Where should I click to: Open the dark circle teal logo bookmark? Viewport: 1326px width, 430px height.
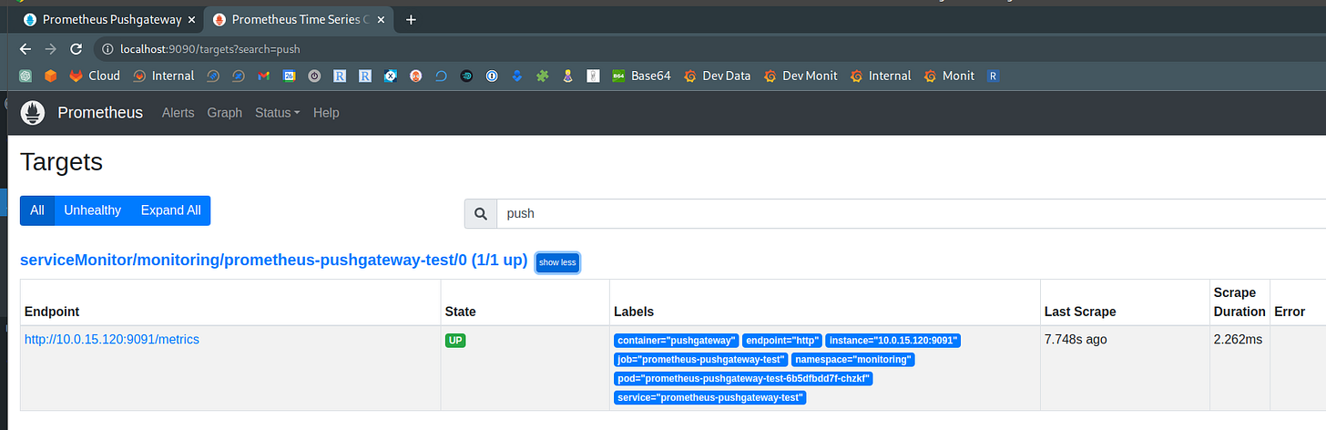[x=466, y=76]
